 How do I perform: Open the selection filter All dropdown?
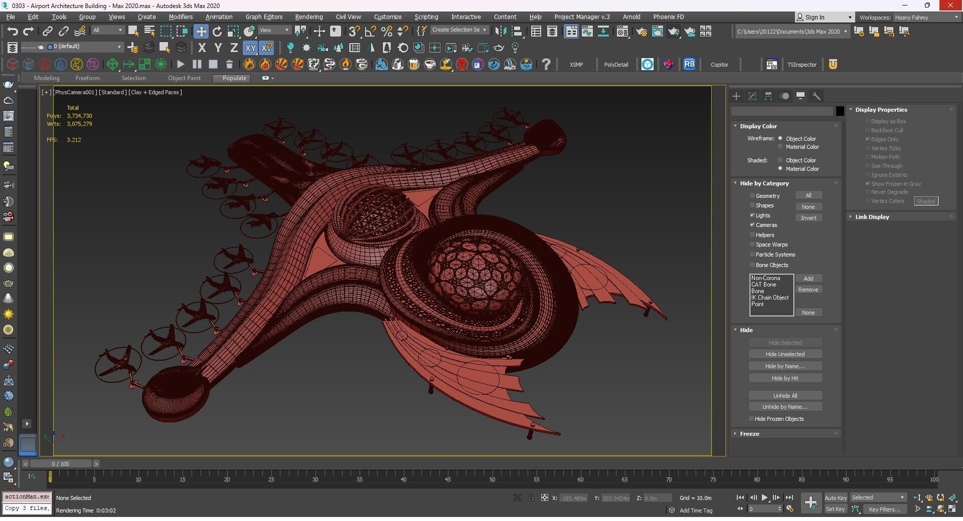click(x=107, y=30)
